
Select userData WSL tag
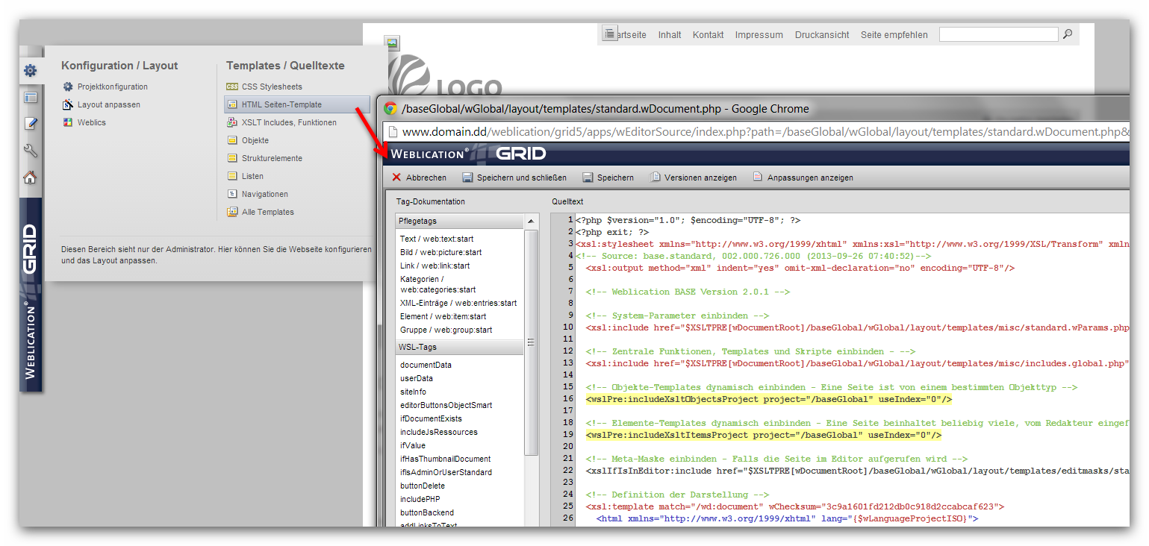[417, 378]
